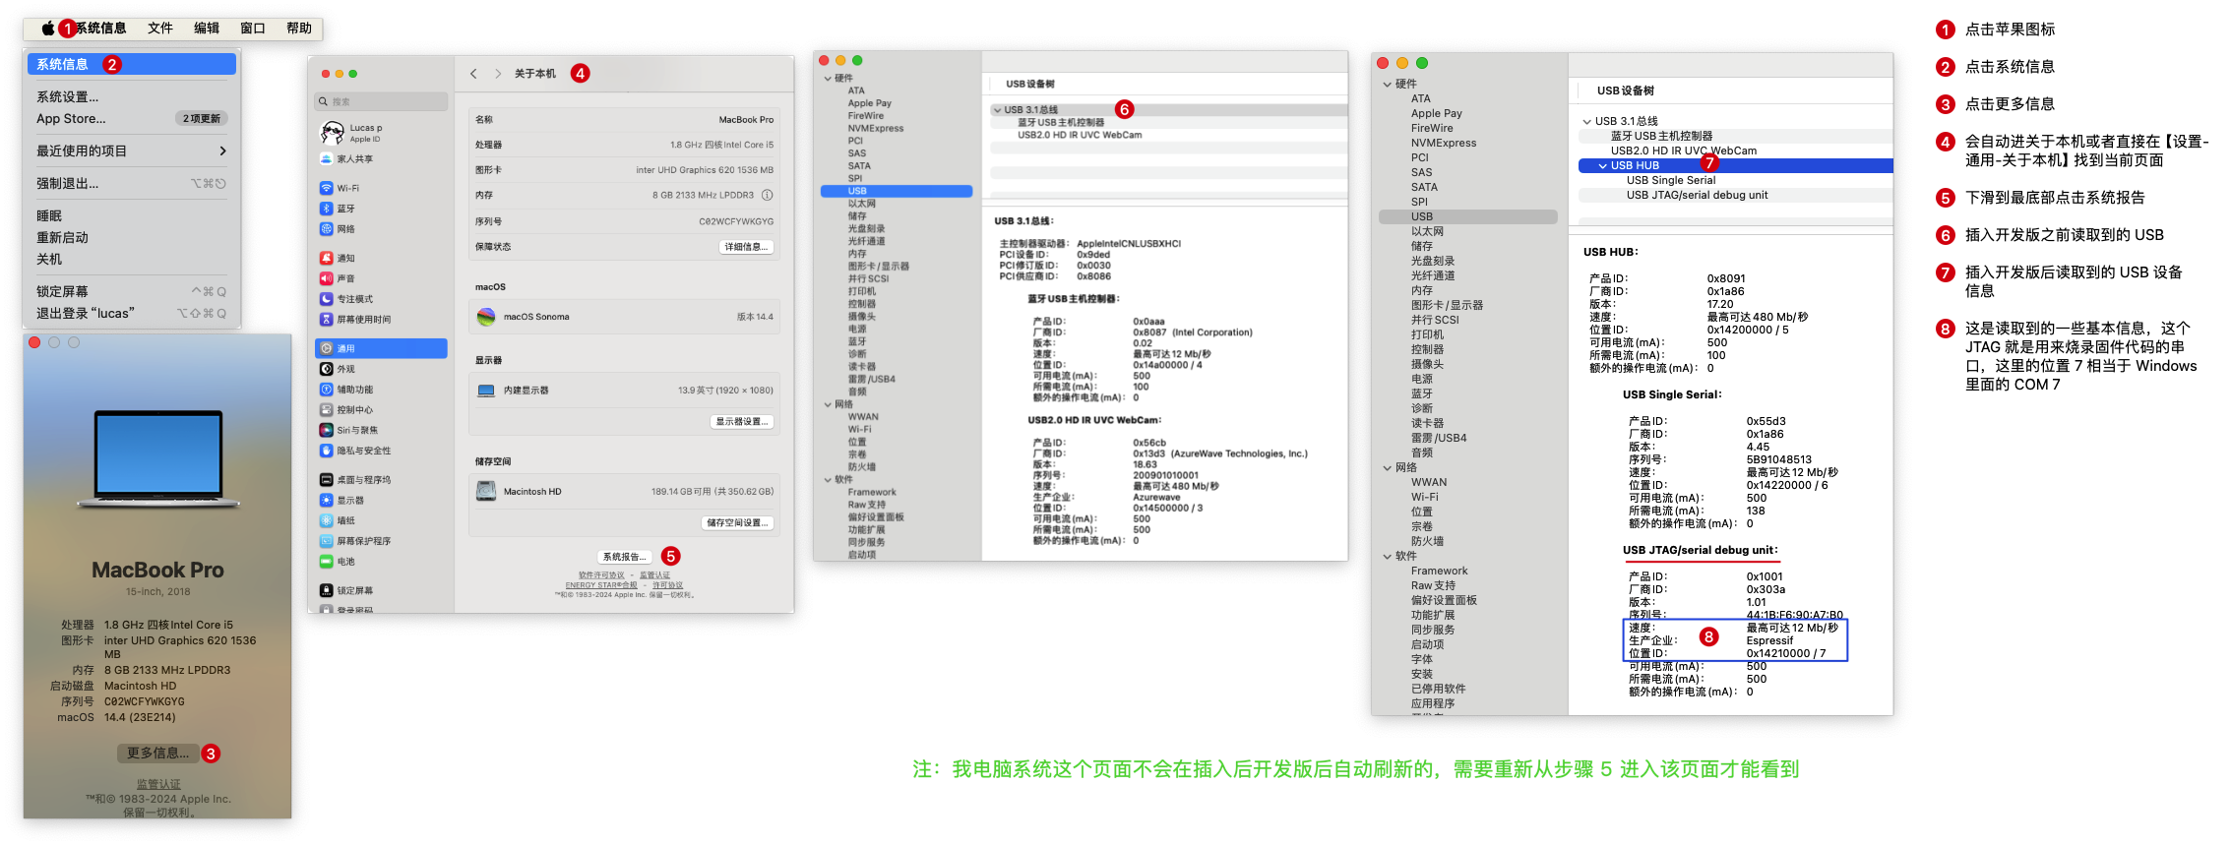
Task: Select NVMExpress in the USB HUB window sidebar
Action: (x=1444, y=144)
